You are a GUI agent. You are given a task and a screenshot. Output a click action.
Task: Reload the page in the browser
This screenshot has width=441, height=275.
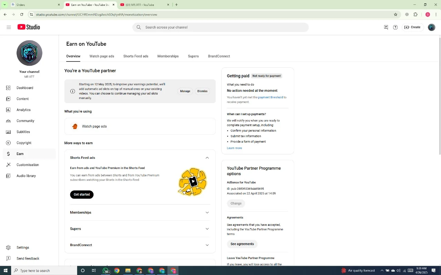pos(22,14)
